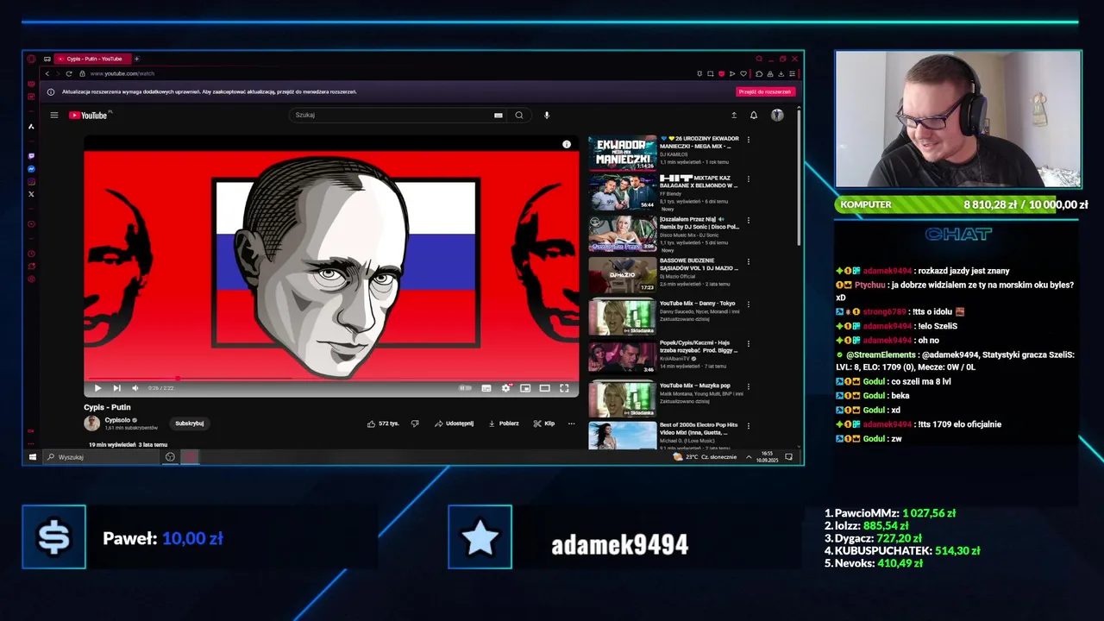Click the Przejdź do rozszerzeń button

765,91
